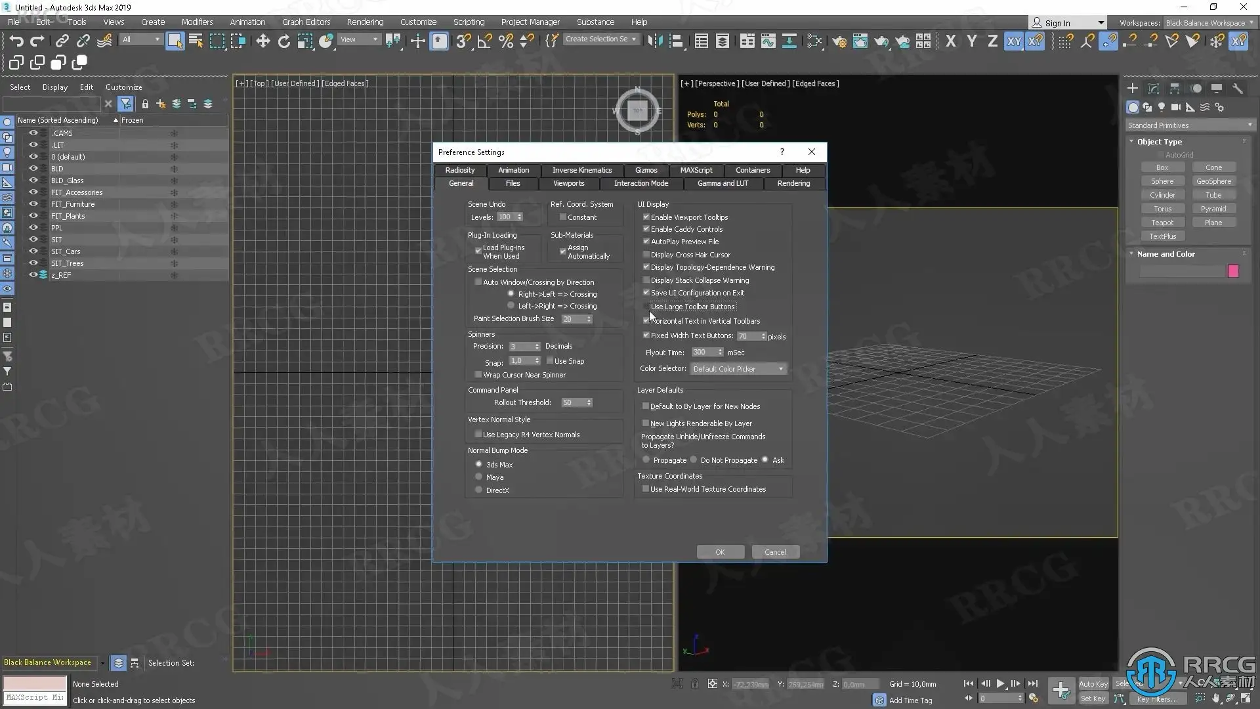Image resolution: width=1260 pixels, height=709 pixels.
Task: Open the Mirror tool
Action: point(654,41)
